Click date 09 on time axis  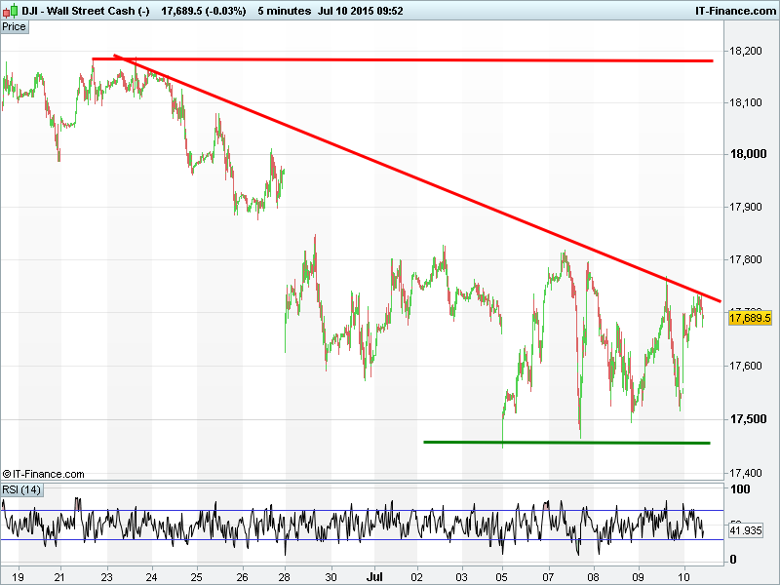pyautogui.click(x=639, y=577)
